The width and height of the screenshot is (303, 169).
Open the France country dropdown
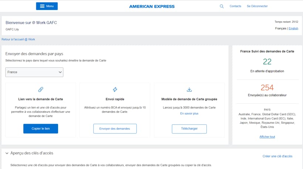(34, 72)
